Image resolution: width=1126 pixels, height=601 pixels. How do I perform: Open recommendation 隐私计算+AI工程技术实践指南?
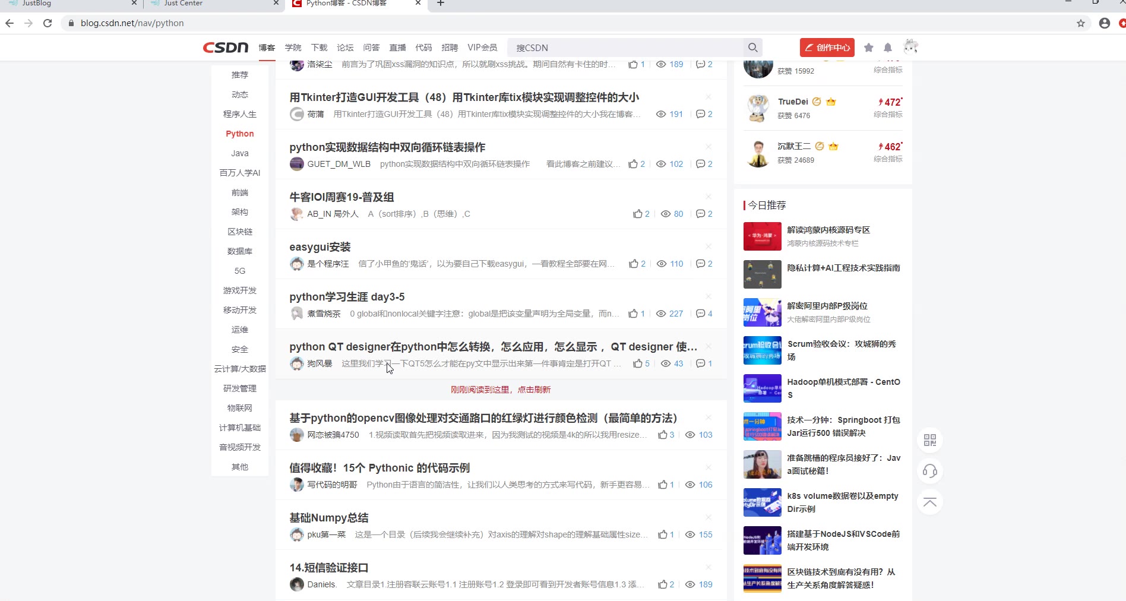[x=843, y=268]
